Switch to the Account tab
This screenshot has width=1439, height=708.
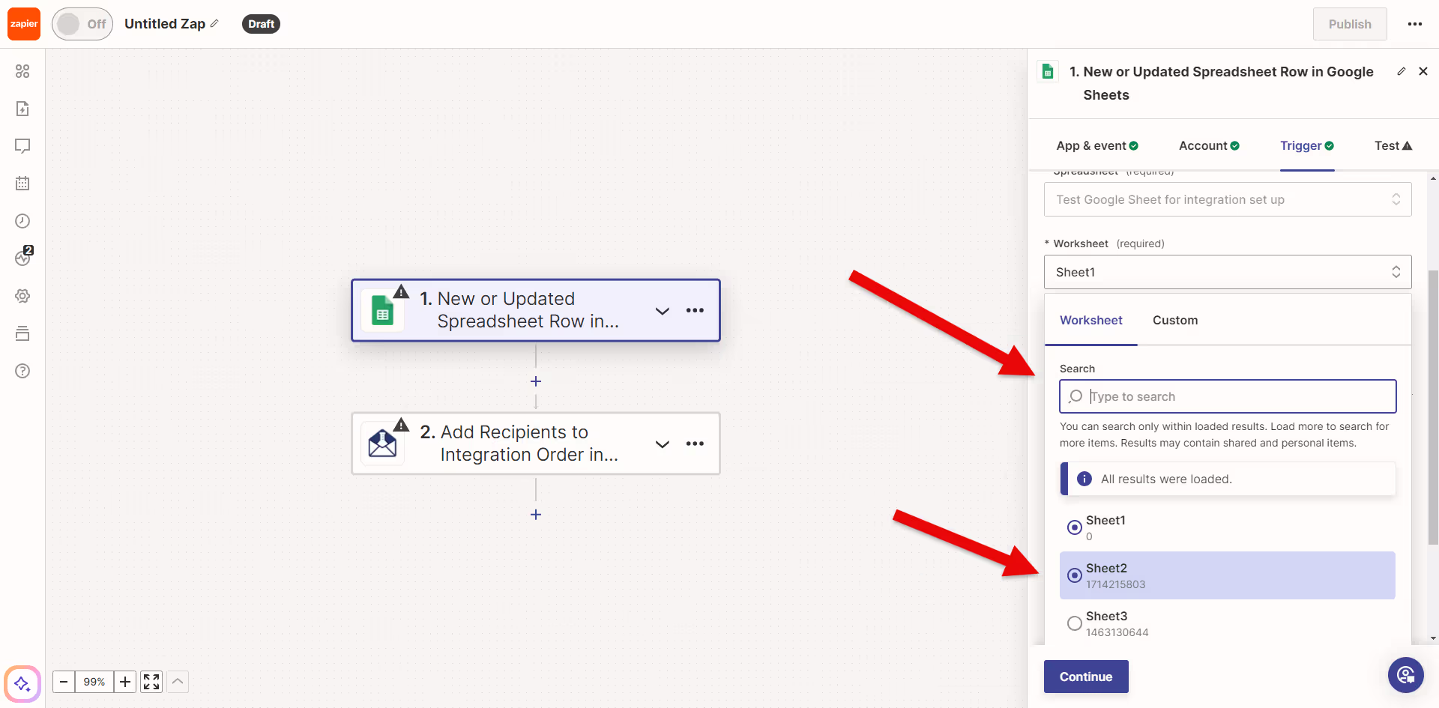pyautogui.click(x=1209, y=145)
